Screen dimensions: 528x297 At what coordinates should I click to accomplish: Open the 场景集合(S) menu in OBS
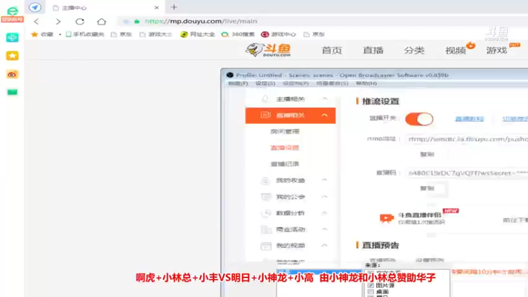[333, 83]
